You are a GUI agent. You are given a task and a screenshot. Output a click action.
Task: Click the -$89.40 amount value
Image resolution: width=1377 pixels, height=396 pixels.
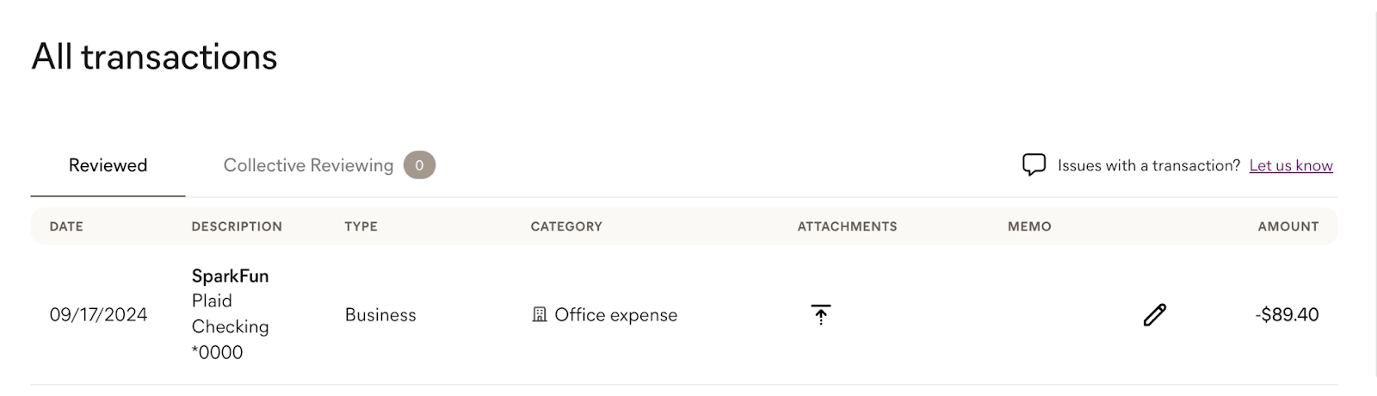1287,315
